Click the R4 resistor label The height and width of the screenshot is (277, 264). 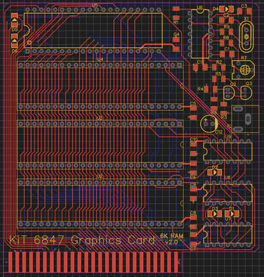[x=200, y=89]
